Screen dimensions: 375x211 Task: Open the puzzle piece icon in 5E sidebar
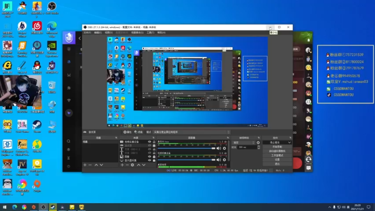click(x=69, y=88)
